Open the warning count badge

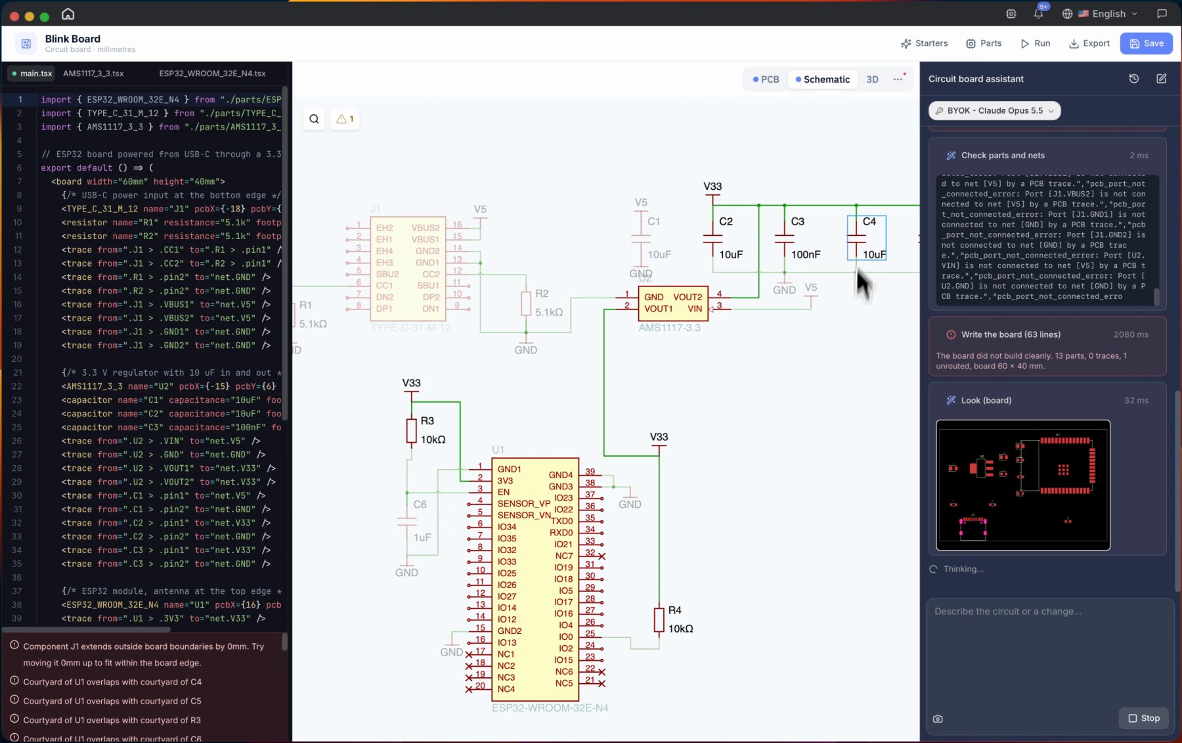pyautogui.click(x=345, y=119)
